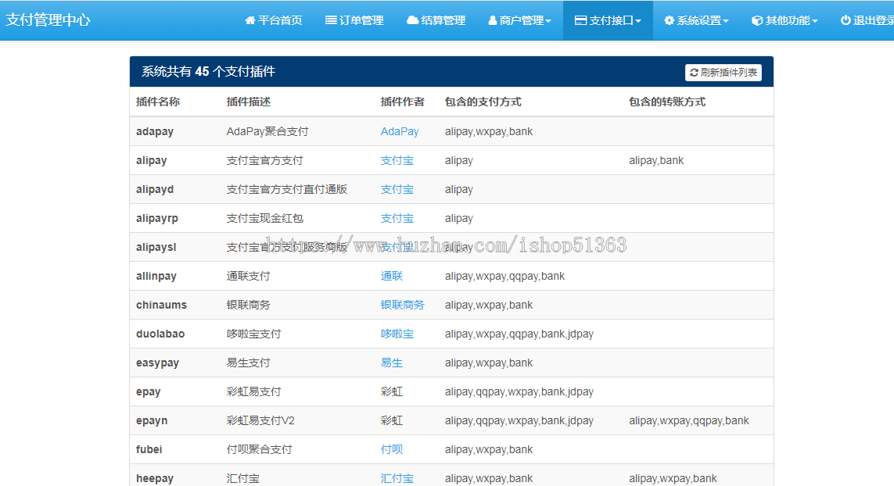Click the AdaPay聚合支付 description
The width and height of the screenshot is (894, 486).
coord(267,131)
